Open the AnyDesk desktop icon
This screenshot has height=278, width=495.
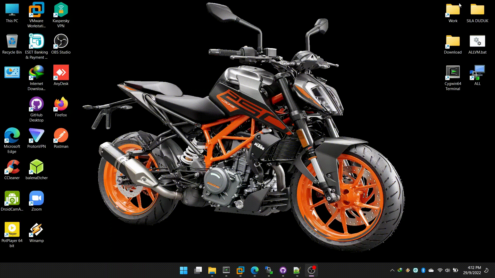point(61,73)
